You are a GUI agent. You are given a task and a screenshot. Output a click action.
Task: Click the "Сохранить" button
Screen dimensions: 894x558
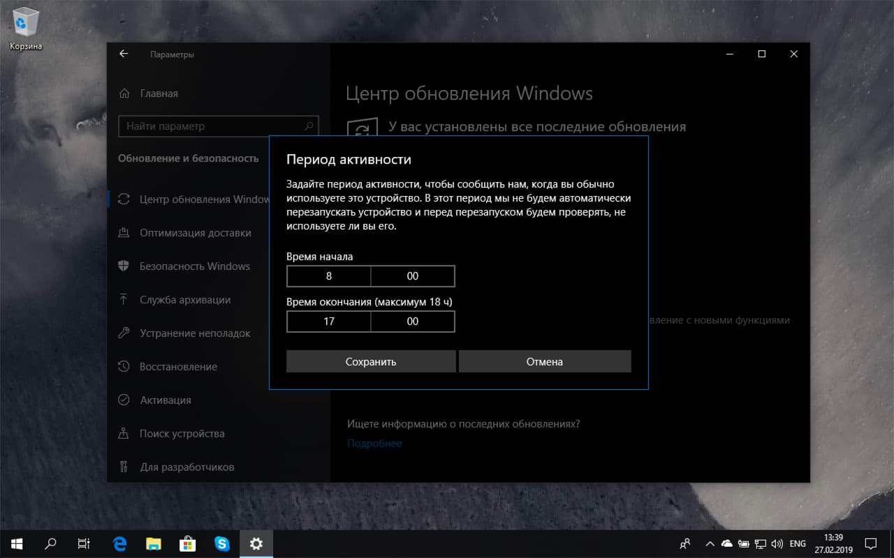[x=371, y=361]
